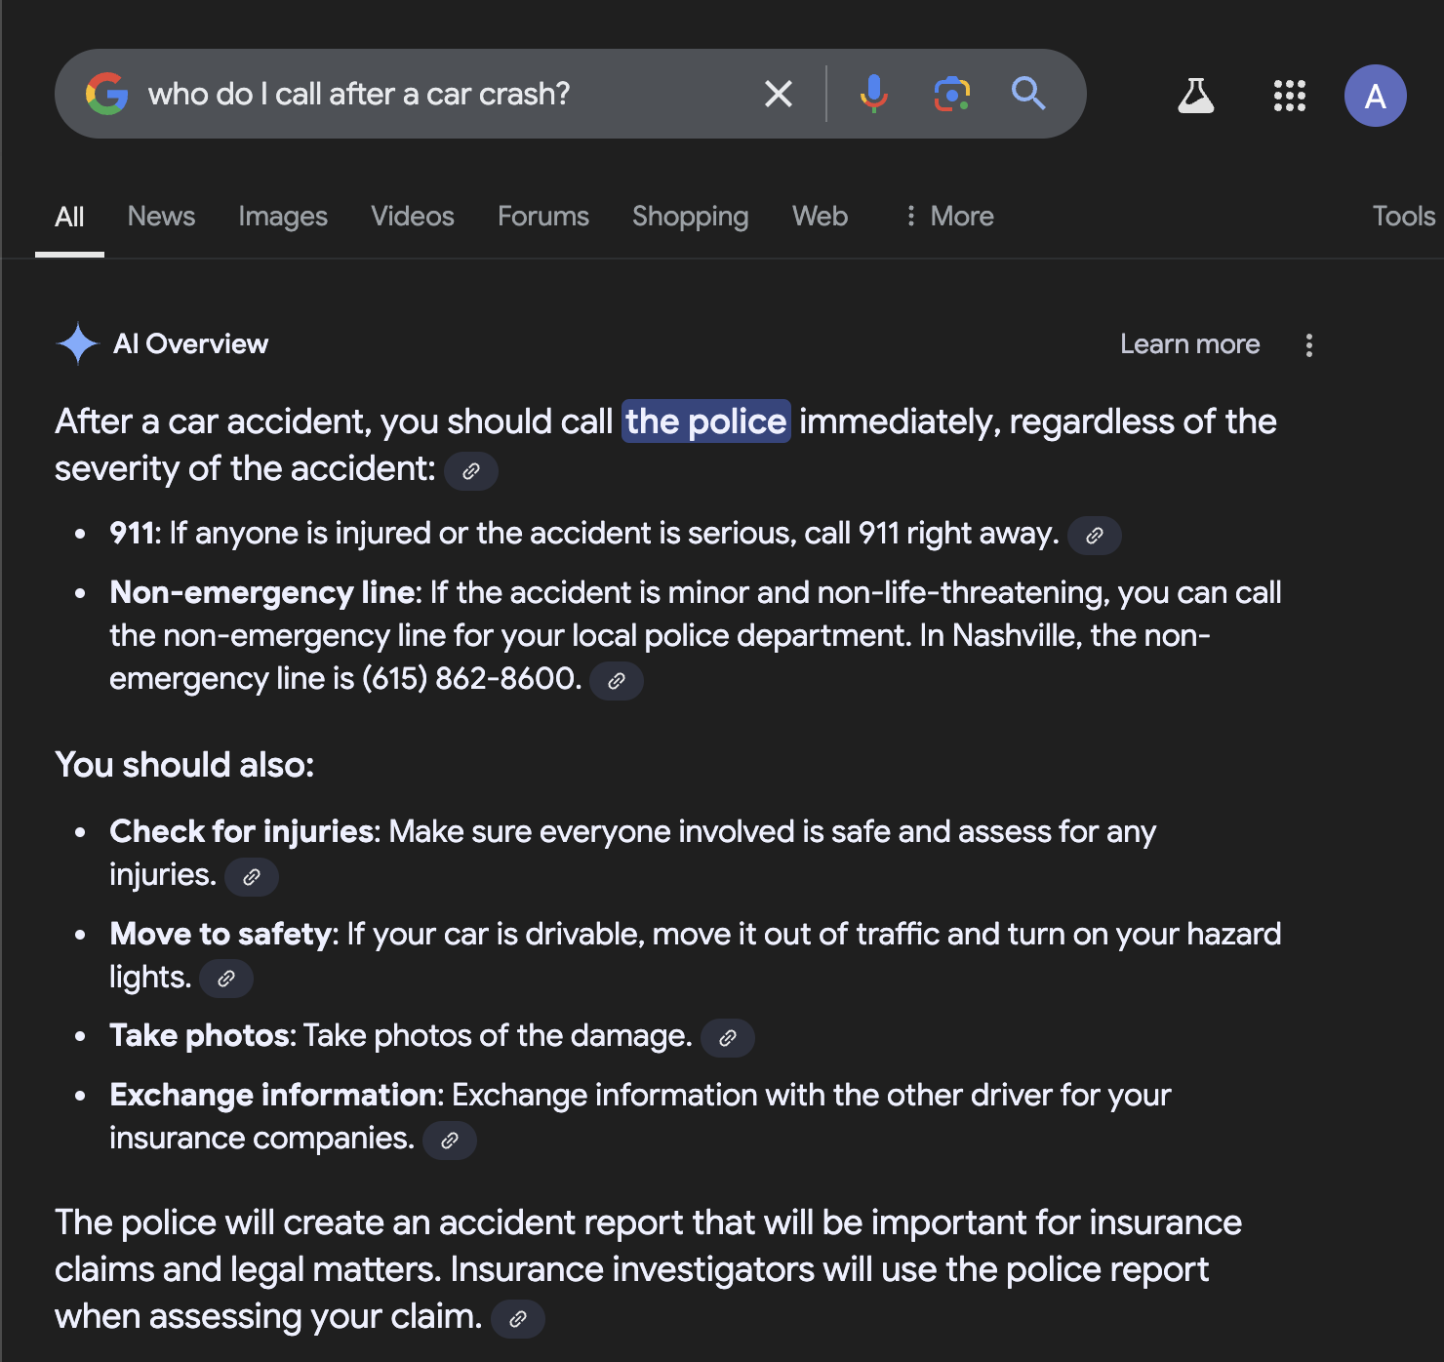Switch to the Images tab
1444x1362 pixels.
tap(283, 217)
